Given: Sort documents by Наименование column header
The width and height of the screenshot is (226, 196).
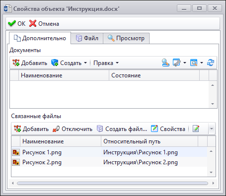Looking at the screenshot, I should click(x=64, y=75).
